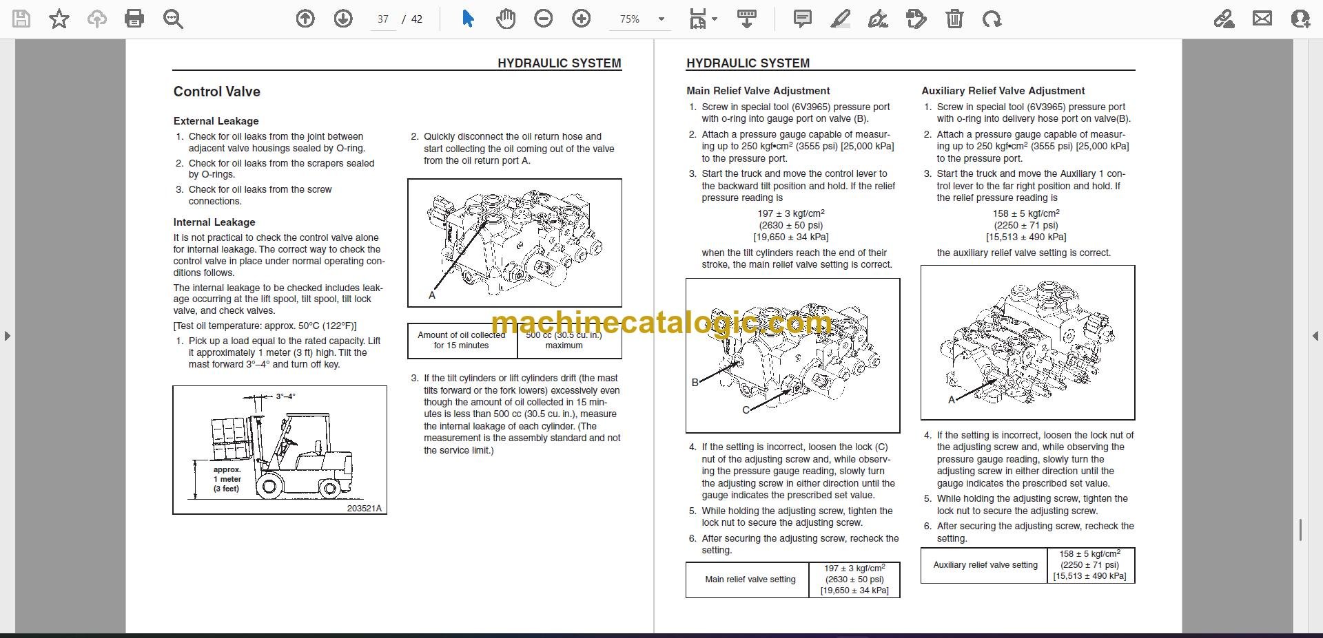Select the Highlight text pen tool

pos(840,19)
